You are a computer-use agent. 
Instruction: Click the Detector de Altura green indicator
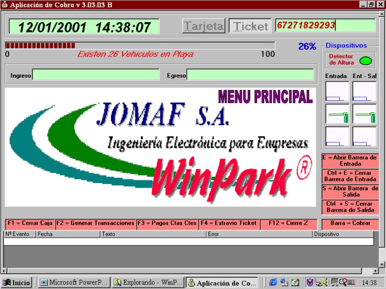click(x=366, y=61)
